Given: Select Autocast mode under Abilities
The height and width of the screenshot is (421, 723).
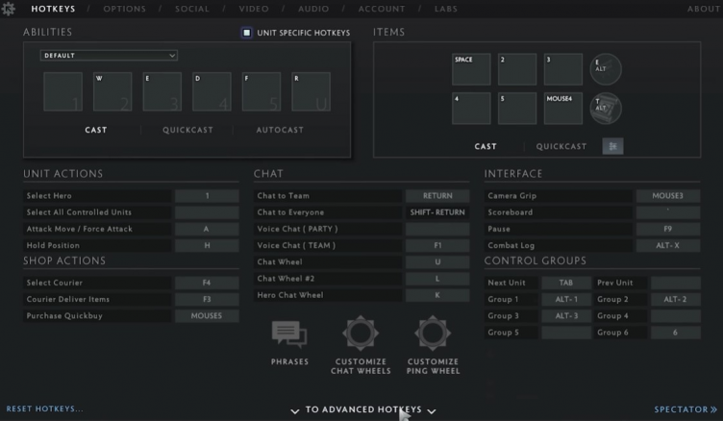Looking at the screenshot, I should [x=280, y=130].
